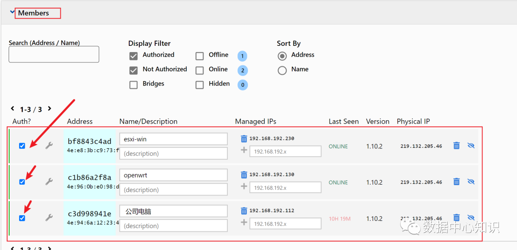This screenshot has height=250, width=517.
Task: Add managed IP for esxi-win member
Action: pyautogui.click(x=244, y=150)
